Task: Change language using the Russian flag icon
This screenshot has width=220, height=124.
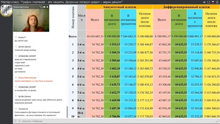Action: 213,2
